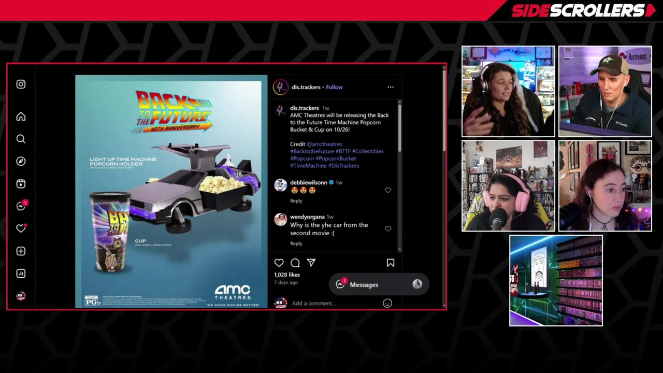
Task: Open sidebar Messenger icon with notification badge
Action: [21, 206]
